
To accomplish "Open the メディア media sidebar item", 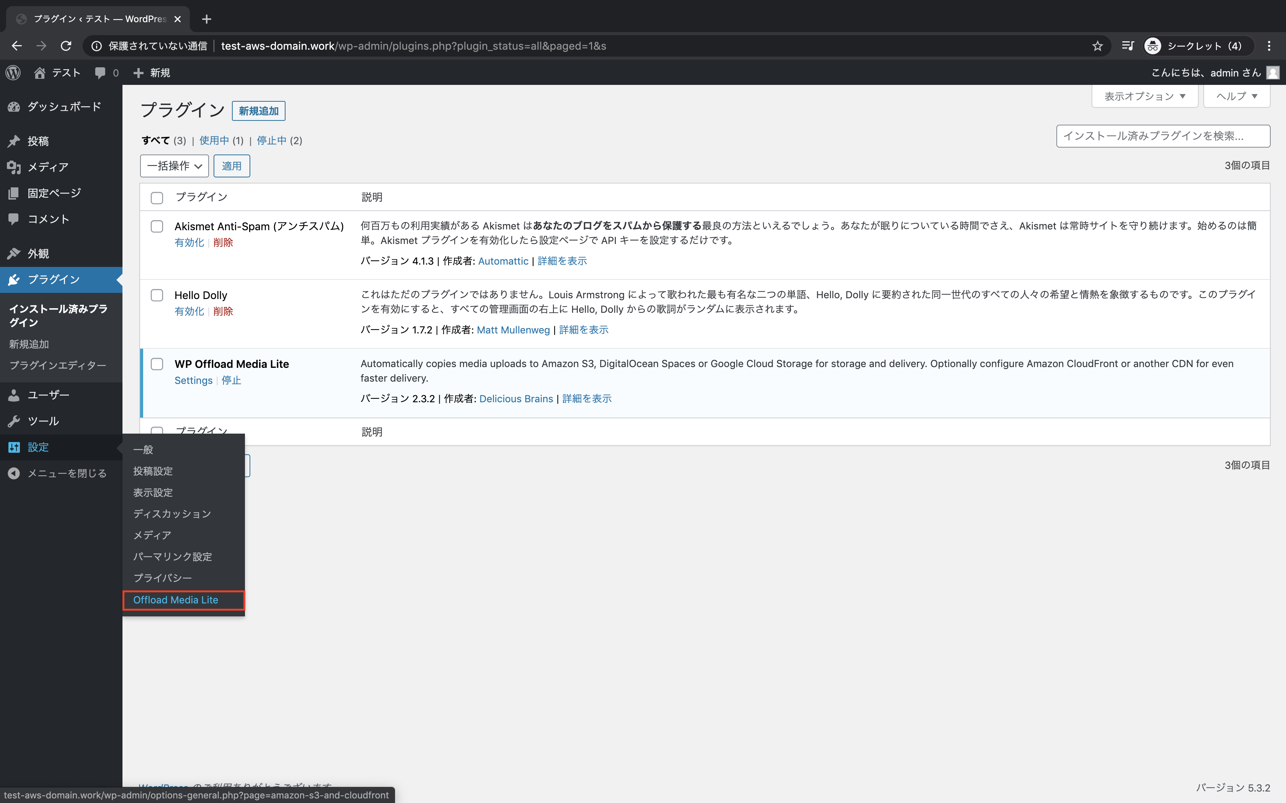I will click(x=48, y=167).
